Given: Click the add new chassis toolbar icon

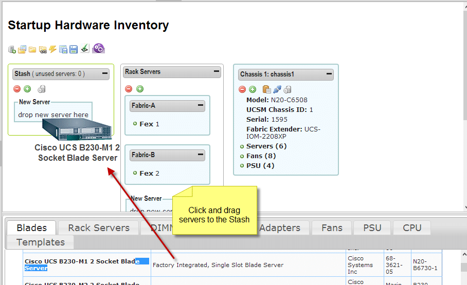Looking at the screenshot, I should pyautogui.click(x=12, y=49).
